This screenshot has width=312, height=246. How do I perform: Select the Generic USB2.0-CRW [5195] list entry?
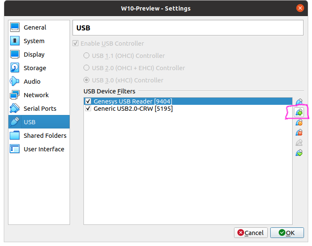[188, 109]
